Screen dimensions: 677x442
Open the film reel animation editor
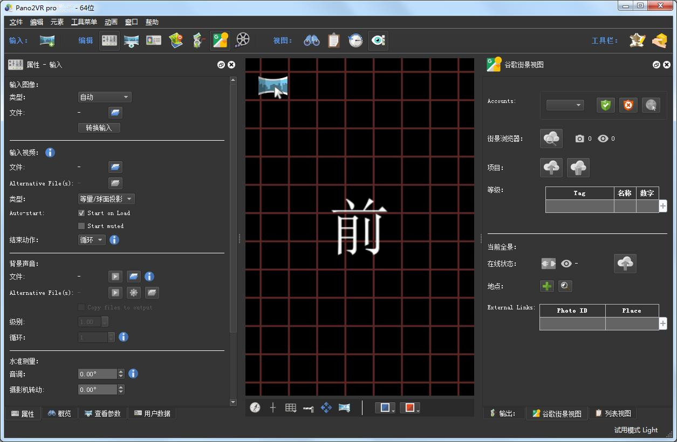click(243, 40)
